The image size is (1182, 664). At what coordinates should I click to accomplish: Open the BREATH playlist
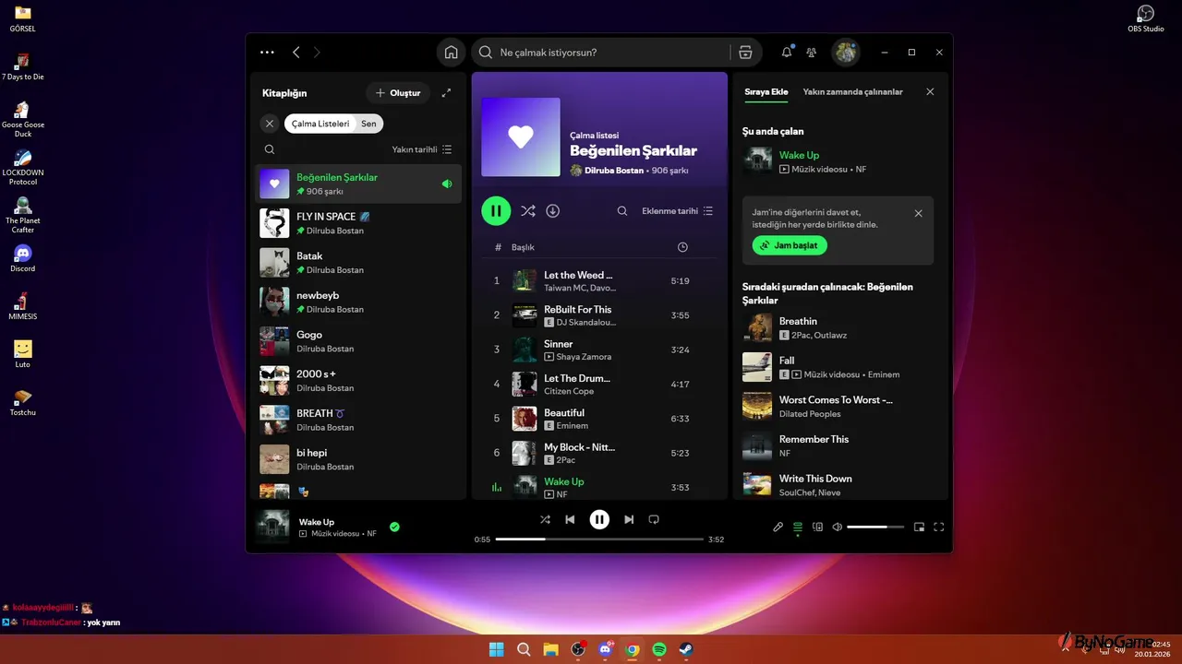(358, 420)
